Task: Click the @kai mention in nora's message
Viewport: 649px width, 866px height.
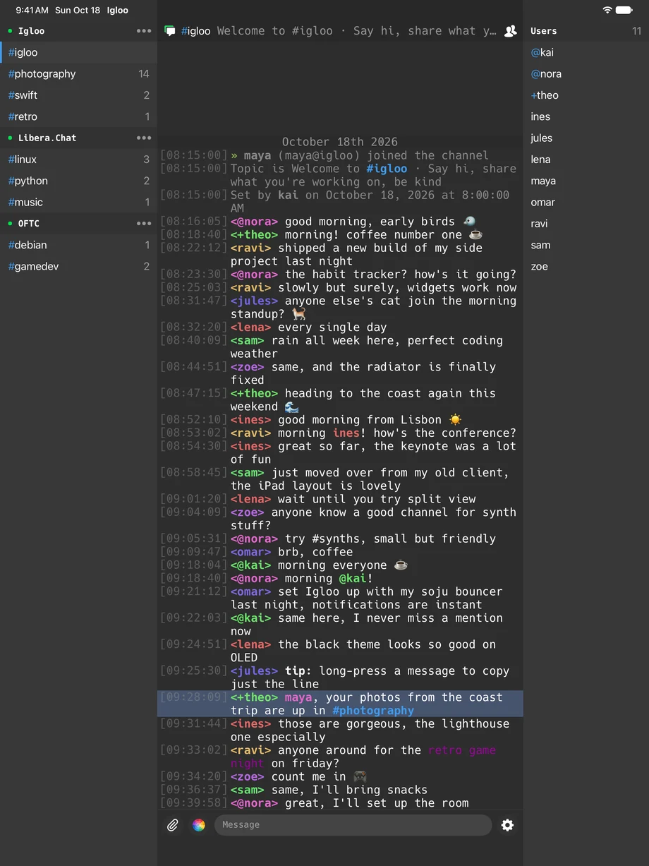Action: click(x=353, y=579)
